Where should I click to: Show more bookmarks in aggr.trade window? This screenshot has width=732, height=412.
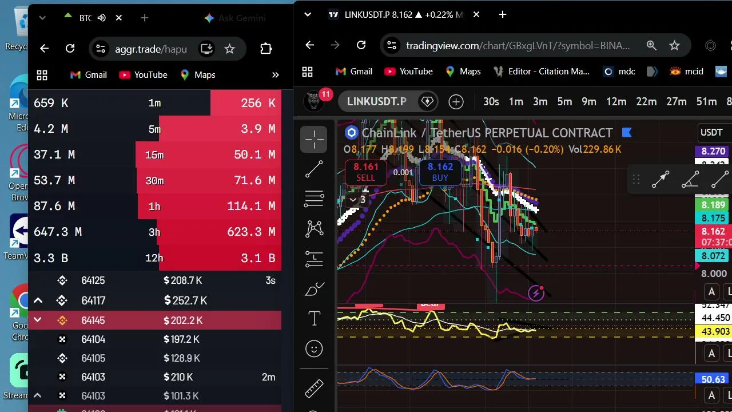[275, 75]
